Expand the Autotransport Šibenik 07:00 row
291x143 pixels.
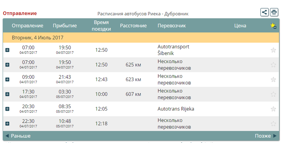[7, 50]
